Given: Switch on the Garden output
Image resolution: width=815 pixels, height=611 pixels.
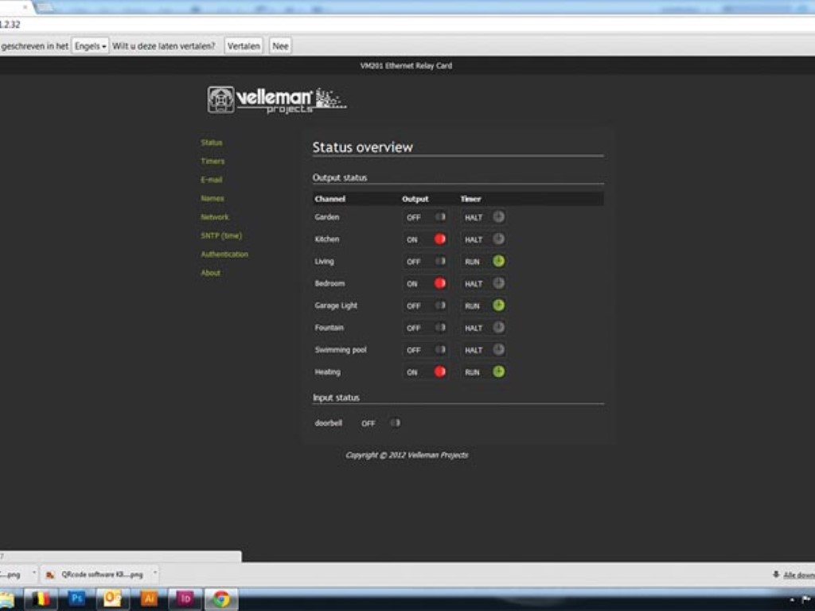Looking at the screenshot, I should coord(439,216).
